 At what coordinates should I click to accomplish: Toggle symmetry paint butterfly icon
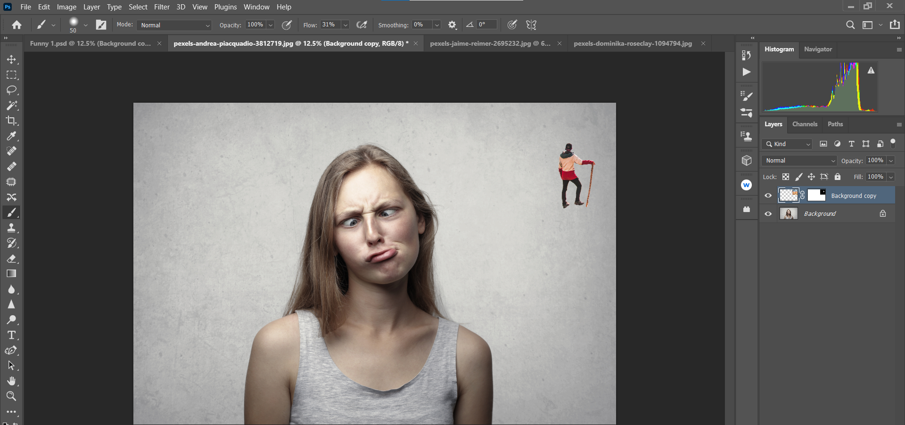[x=531, y=25]
